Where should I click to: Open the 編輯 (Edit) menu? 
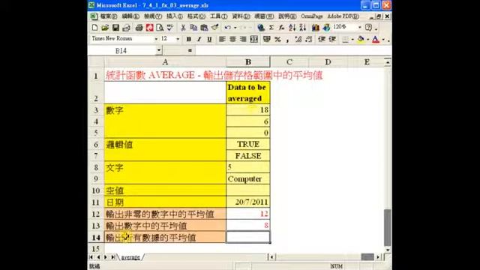130,16
